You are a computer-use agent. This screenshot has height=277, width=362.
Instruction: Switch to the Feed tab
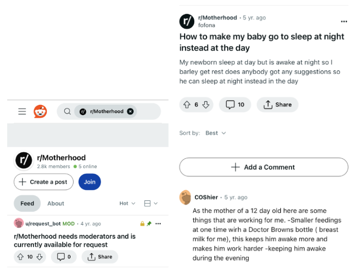click(x=27, y=204)
